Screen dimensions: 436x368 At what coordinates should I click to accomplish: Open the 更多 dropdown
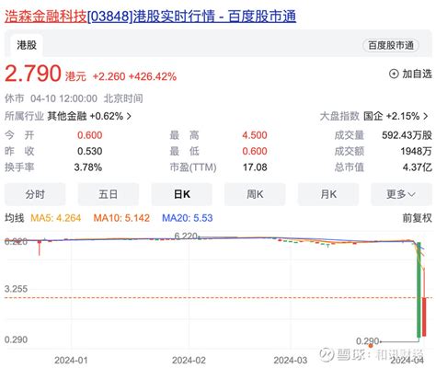click(x=401, y=194)
